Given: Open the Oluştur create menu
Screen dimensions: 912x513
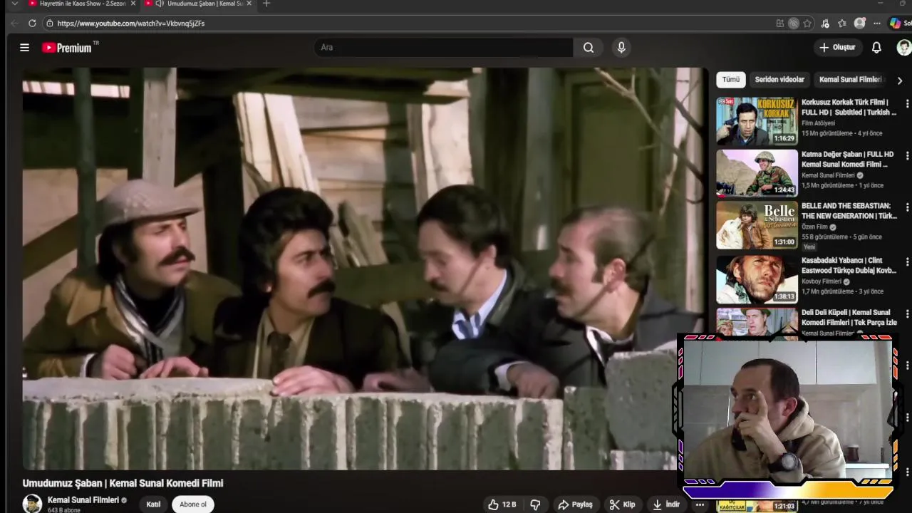Looking at the screenshot, I should (x=837, y=48).
